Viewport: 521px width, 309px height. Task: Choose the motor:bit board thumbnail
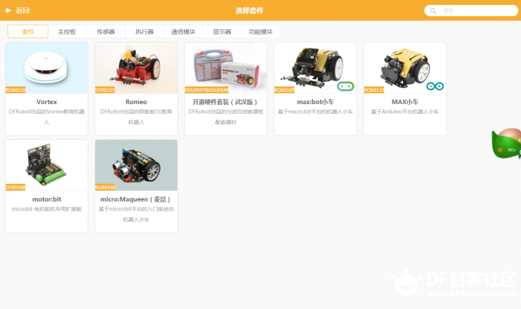[47, 165]
